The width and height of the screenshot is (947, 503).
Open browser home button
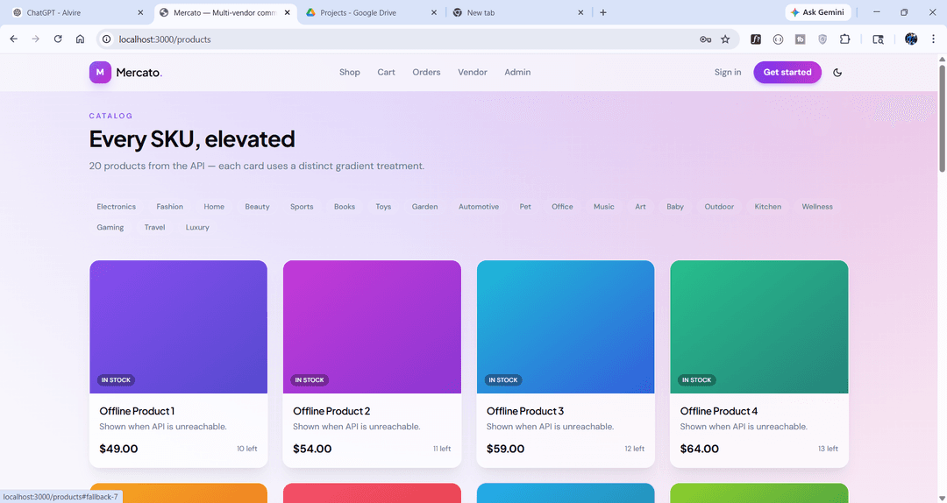coord(80,39)
